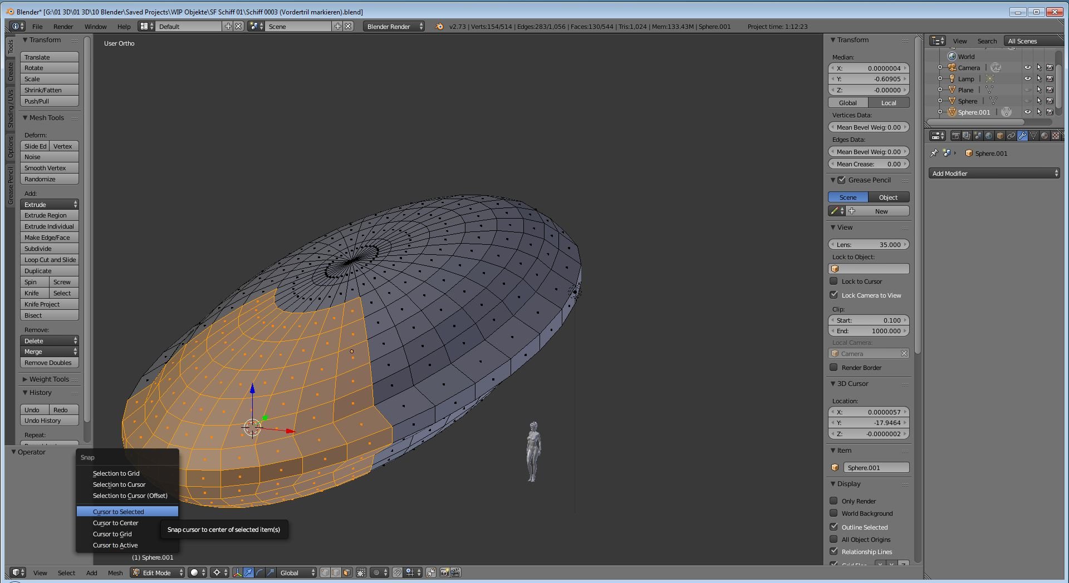Expand the Weight Tools panel
Image resolution: width=1069 pixels, height=583 pixels.
tap(48, 379)
